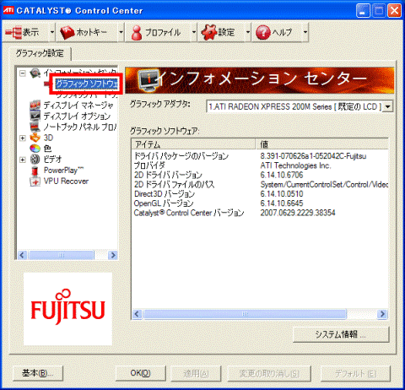The height and width of the screenshot is (390, 405).
Task: Switch to the グラフィック設定 tab
Action: [x=40, y=53]
